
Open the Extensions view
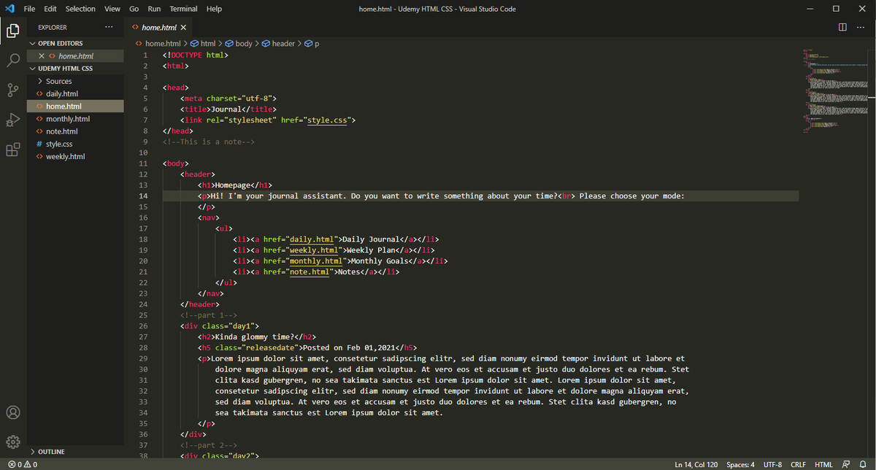coord(13,150)
